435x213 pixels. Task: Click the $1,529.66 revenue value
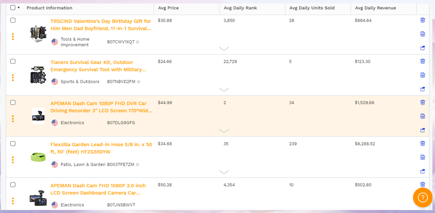pyautogui.click(x=365, y=103)
